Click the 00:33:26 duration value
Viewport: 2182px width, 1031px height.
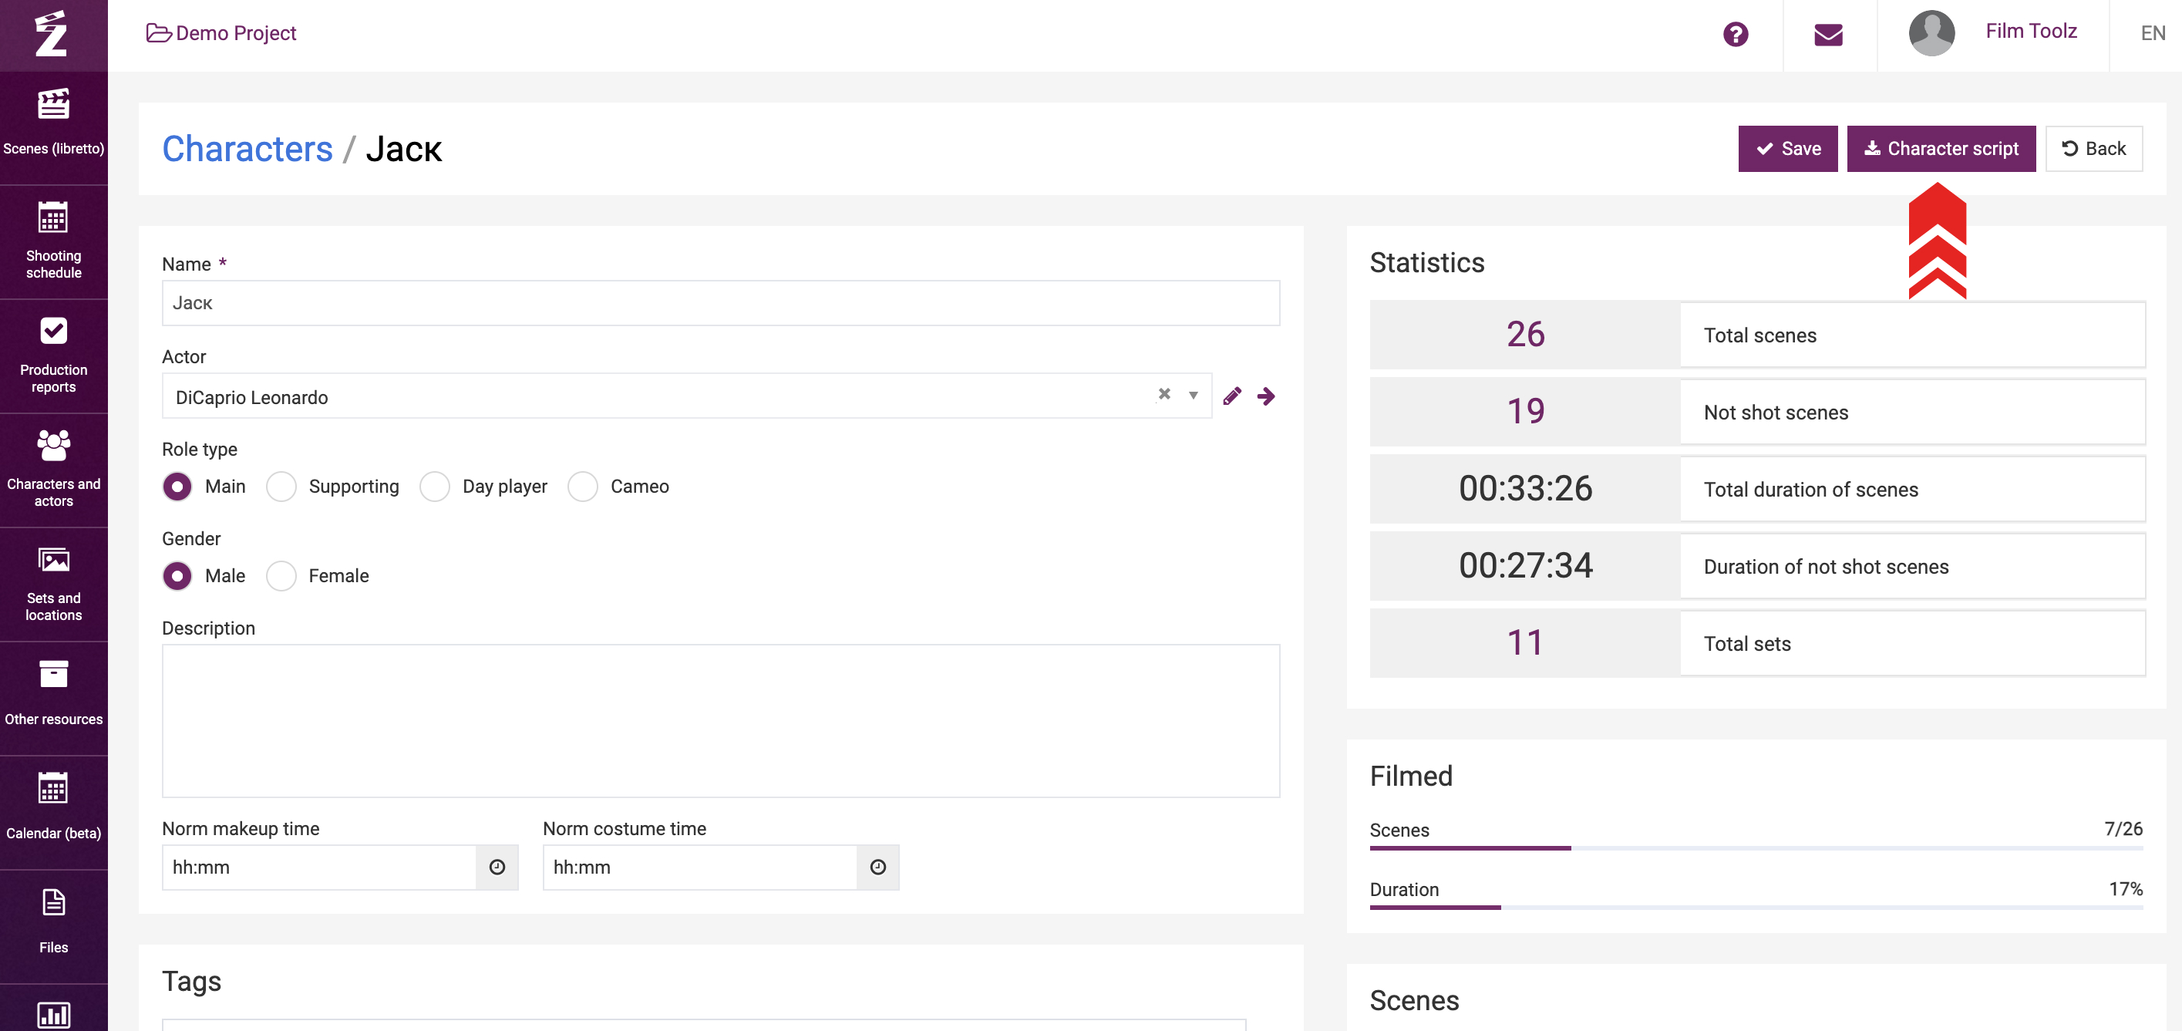1524,489
